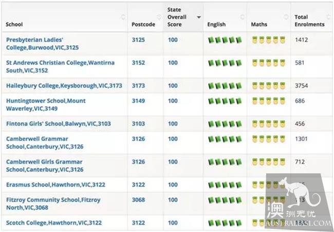The image size is (334, 232).
Task: Click English book rating for Camberwell Grammar School
Action: point(225,139)
